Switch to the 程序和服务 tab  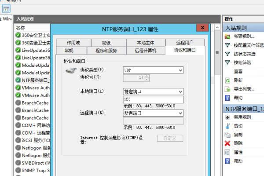pos(106,51)
